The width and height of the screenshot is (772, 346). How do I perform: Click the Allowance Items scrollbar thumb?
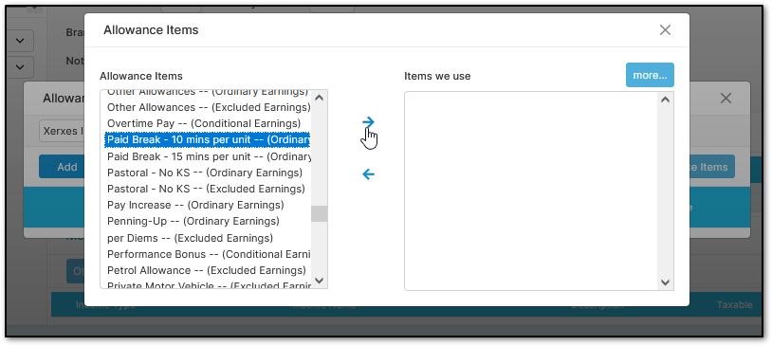[x=319, y=213]
